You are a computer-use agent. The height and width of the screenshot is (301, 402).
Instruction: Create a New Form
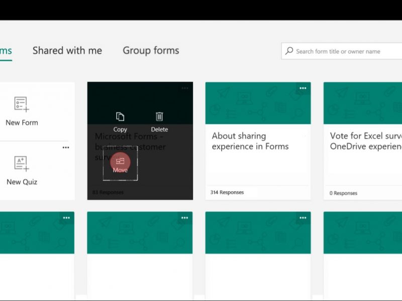click(22, 111)
